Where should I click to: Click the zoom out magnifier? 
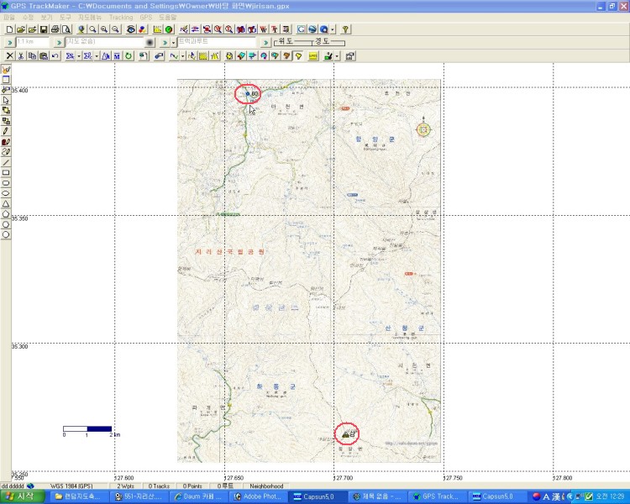click(115, 29)
